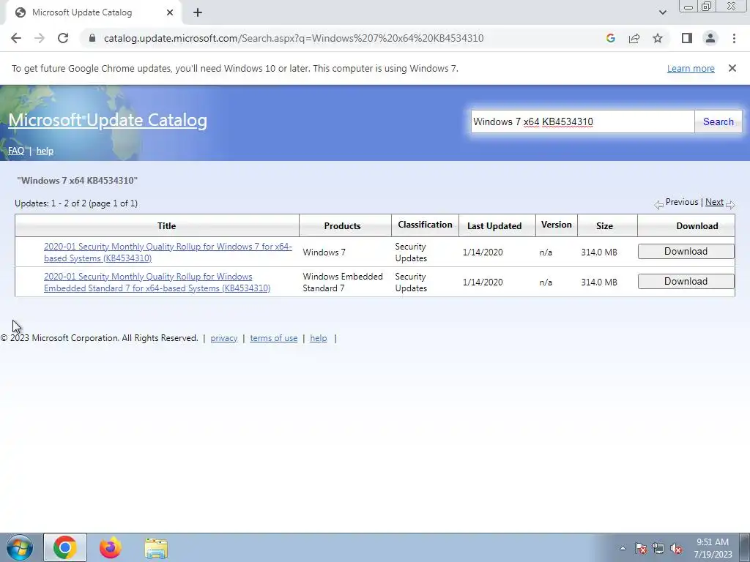Image resolution: width=750 pixels, height=562 pixels.
Task: Switch to Chrome in the taskbar
Action: 65,547
